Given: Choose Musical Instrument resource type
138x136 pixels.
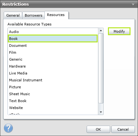Looking at the screenshot, I should [x=53, y=80].
